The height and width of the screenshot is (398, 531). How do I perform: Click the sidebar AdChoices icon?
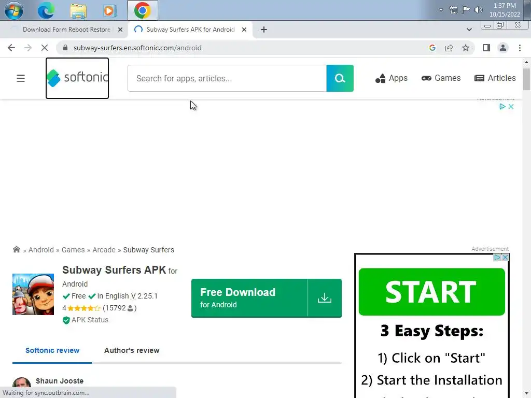point(497,257)
